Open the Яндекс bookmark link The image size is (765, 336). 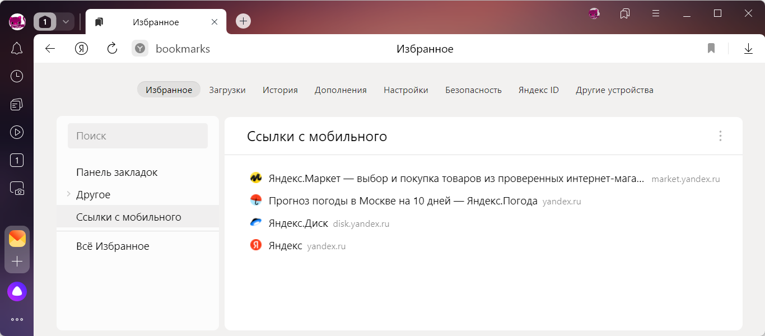[286, 245]
